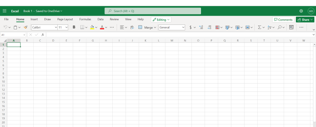This screenshot has width=316, height=127.
Task: Click the formula bar confirm checkmark
Action: tap(37, 35)
